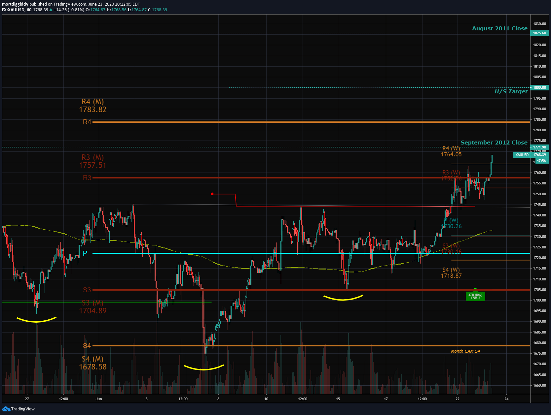Viewport: 551px width, 415px height.
Task: Click the 'TradingView' brand text
Action: 23,409
